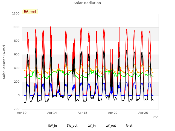Viewport: 175px width, 131px height.
Task: Toggle the Rnet legend entry
Action: (x=126, y=126)
